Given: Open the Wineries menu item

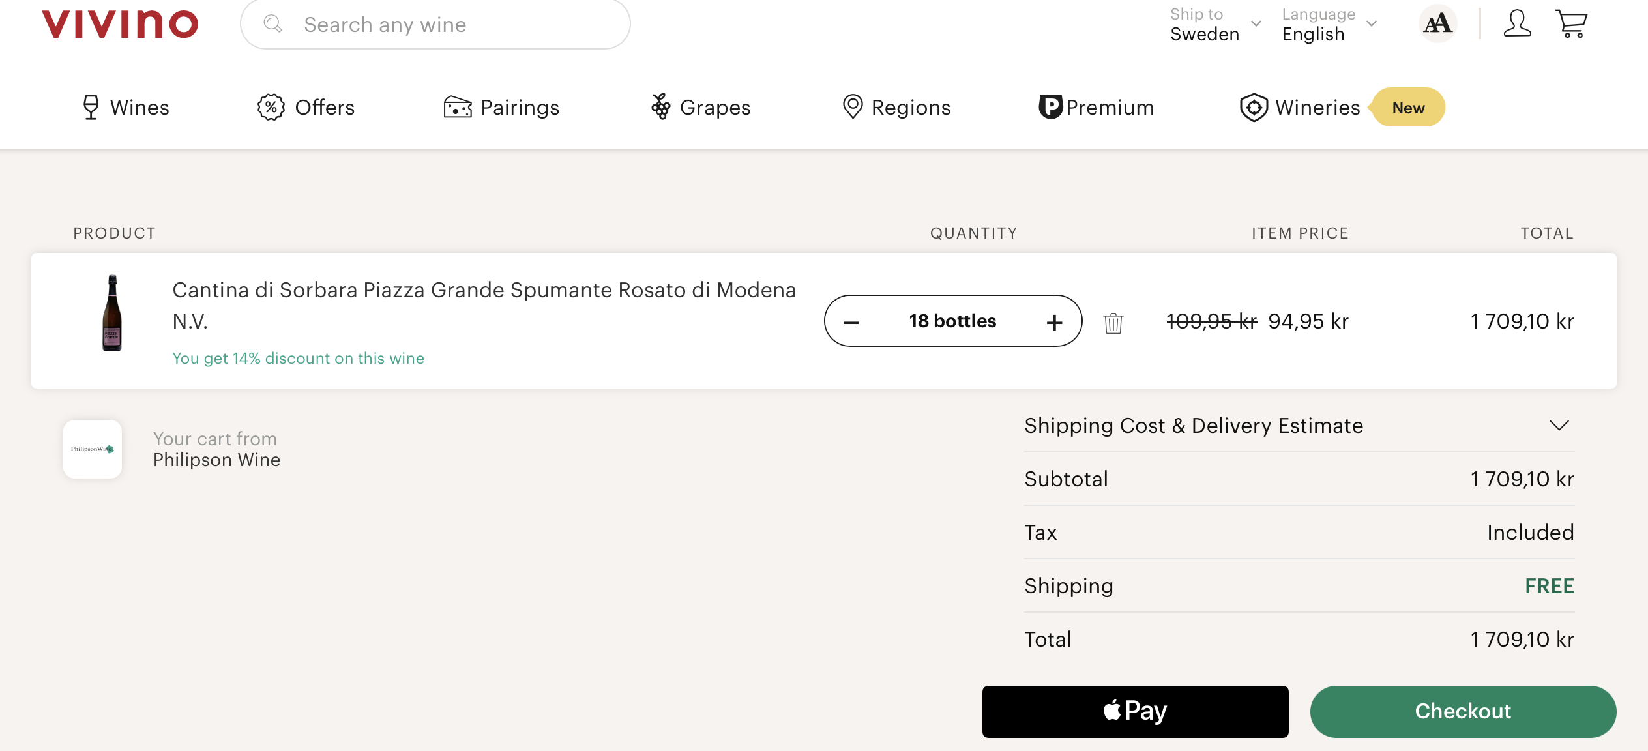Looking at the screenshot, I should pos(1301,108).
